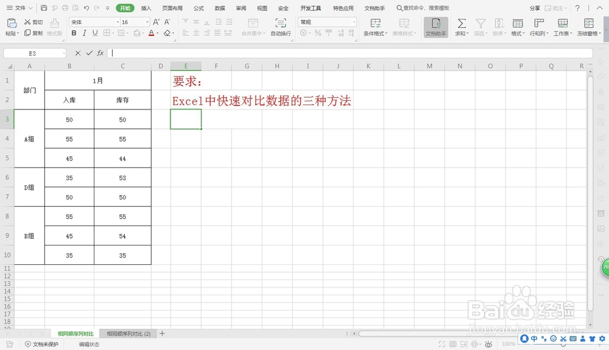The image size is (609, 350).
Task: Switch to the Formulas (公式) tab
Action: pyautogui.click(x=199, y=8)
